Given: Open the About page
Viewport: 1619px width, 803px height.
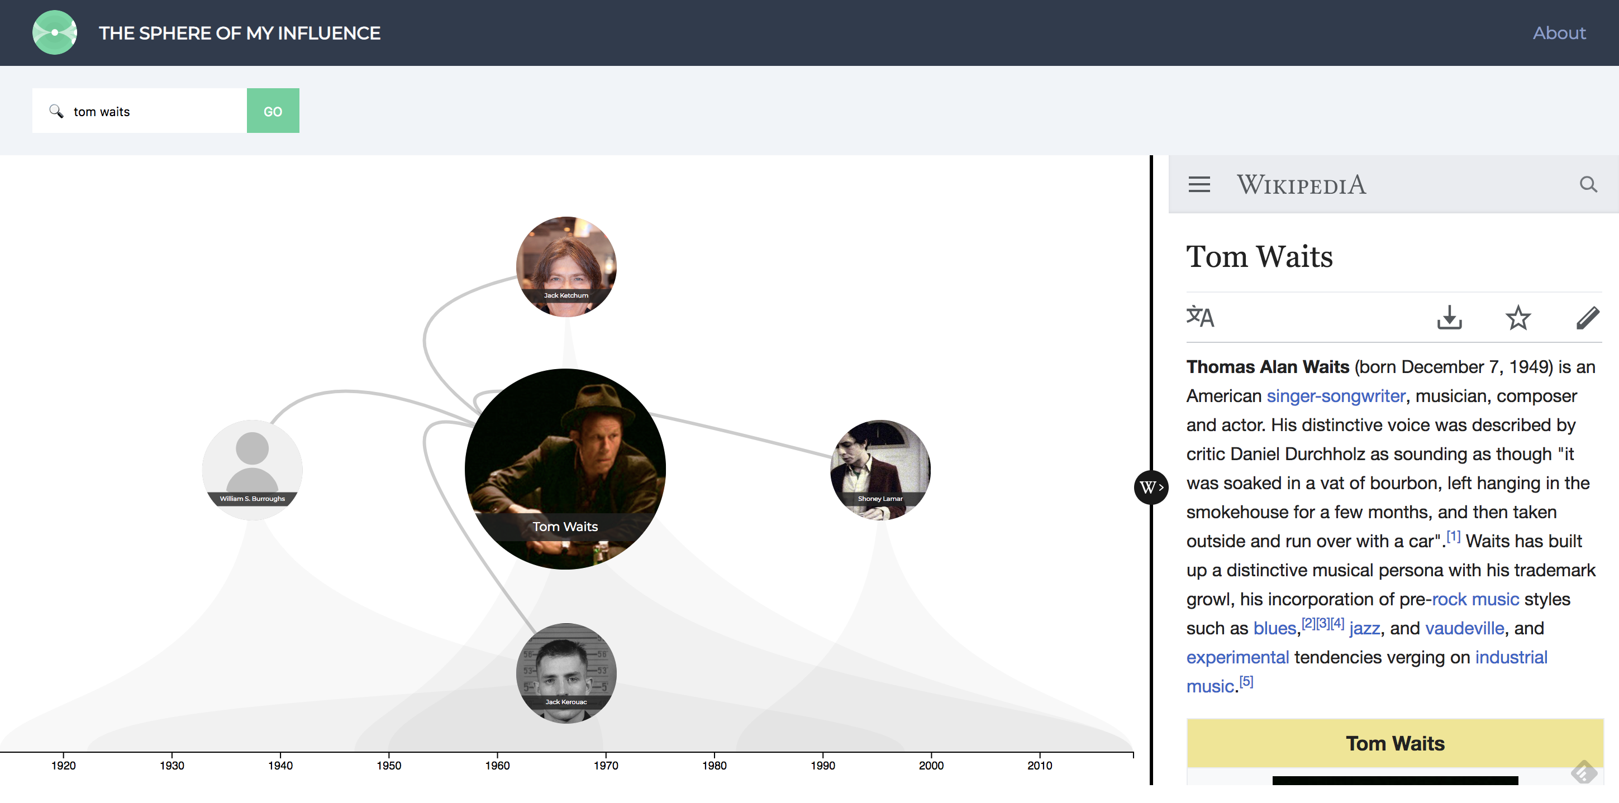Looking at the screenshot, I should pyautogui.click(x=1559, y=33).
